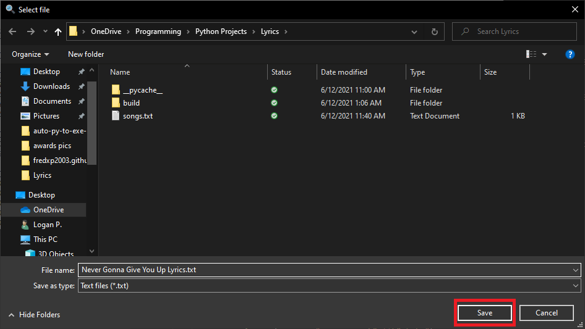
Task: Go up one folder level
Action: coord(58,31)
